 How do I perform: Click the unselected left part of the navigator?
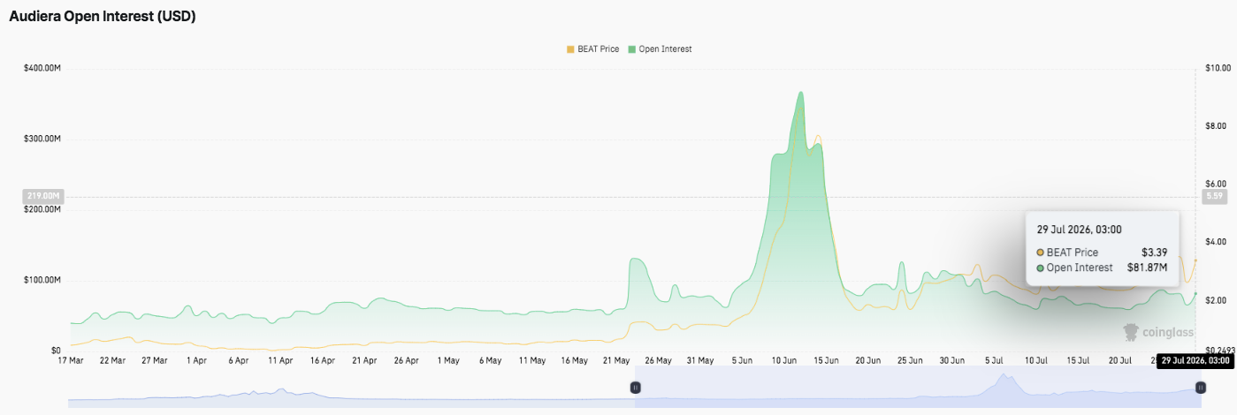point(351,388)
